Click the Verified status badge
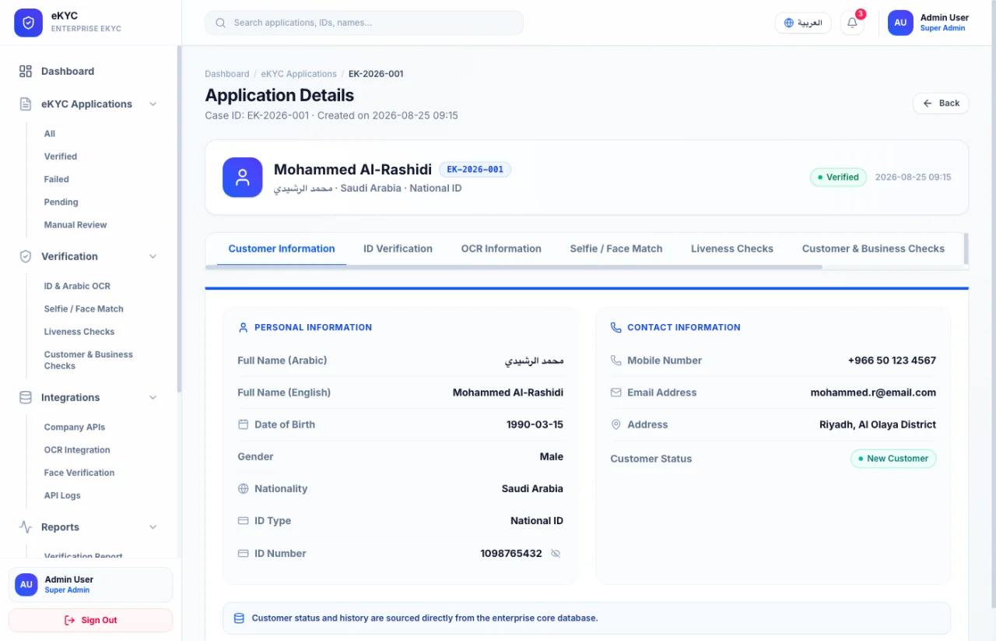 point(838,177)
